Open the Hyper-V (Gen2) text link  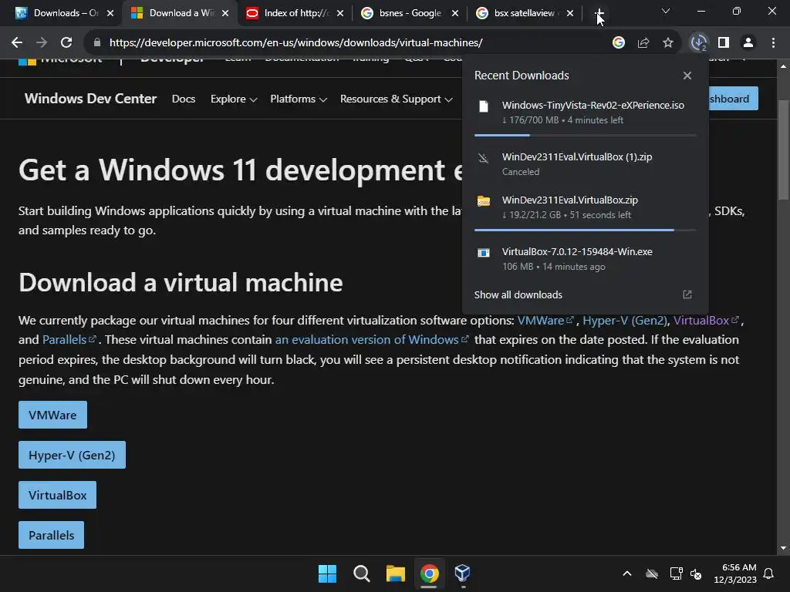point(625,320)
